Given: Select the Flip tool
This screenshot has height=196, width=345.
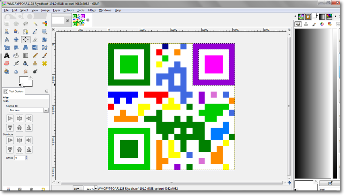Looking at the screenshot, I should pyautogui.click(x=35, y=47).
